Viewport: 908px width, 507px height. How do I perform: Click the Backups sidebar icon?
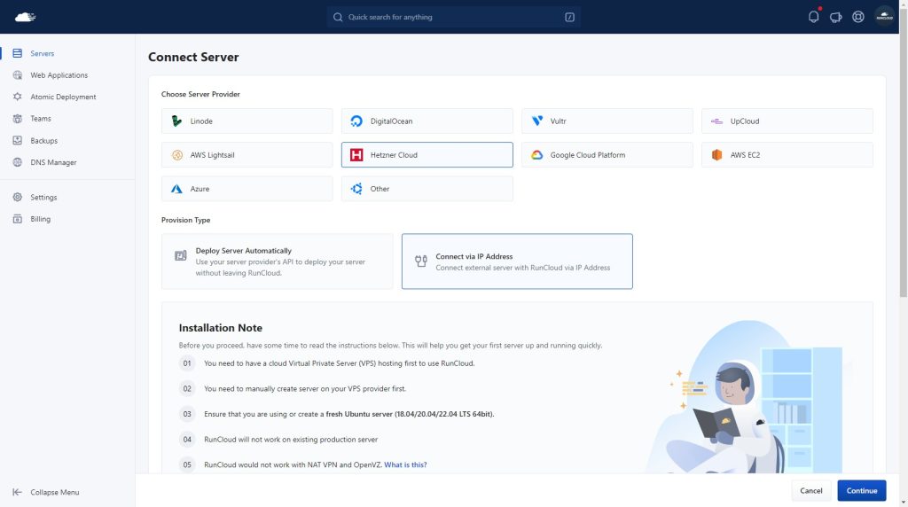click(18, 141)
